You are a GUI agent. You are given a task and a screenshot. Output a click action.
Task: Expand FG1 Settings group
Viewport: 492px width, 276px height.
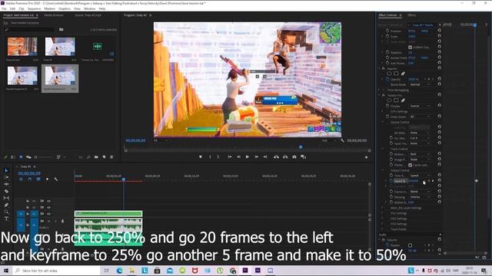point(383,213)
